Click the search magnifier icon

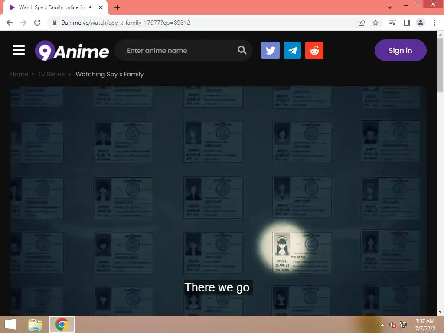[242, 50]
